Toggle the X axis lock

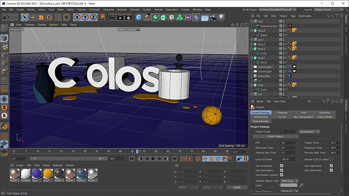[x=77, y=17]
